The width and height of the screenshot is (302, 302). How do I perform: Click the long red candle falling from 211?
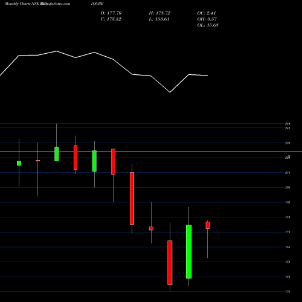(x=132, y=198)
